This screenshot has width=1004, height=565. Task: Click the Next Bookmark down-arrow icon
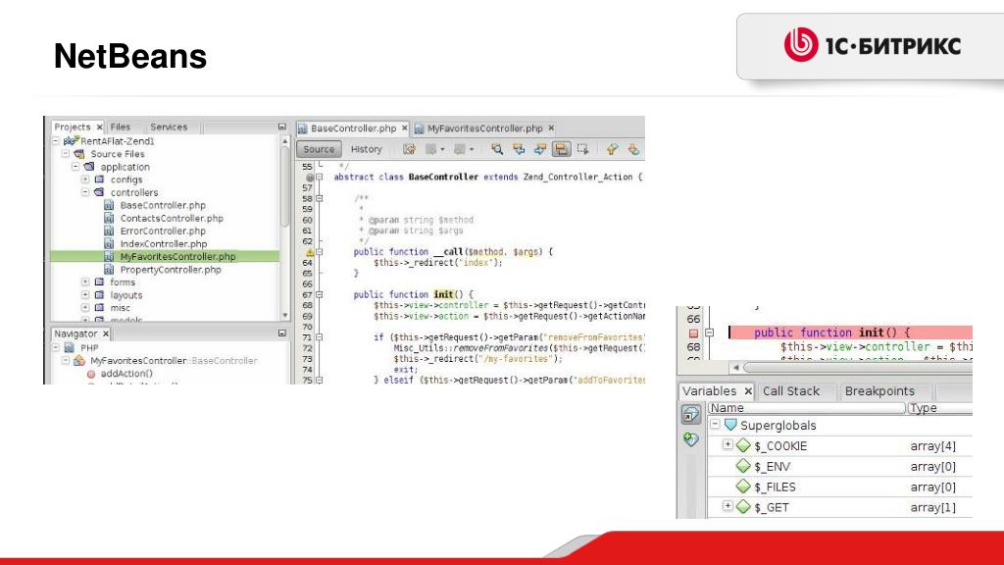(x=633, y=149)
